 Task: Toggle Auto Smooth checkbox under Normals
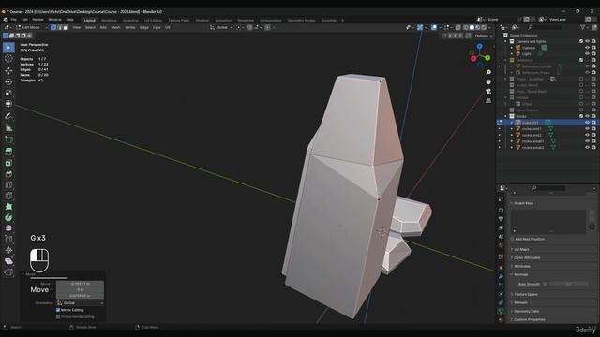(x=545, y=284)
